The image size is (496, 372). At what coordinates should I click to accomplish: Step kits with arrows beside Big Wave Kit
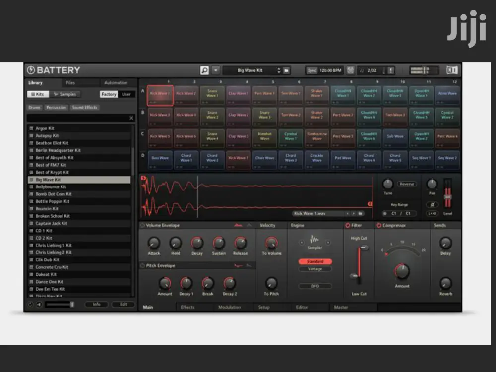pos(279,70)
